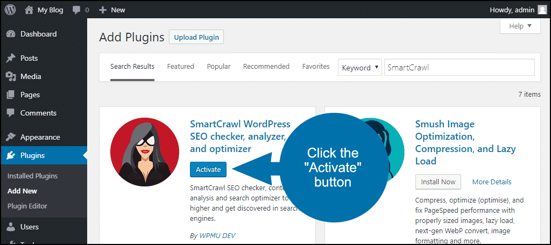
Task: Select the Add New submenu item
Action: 22,191
